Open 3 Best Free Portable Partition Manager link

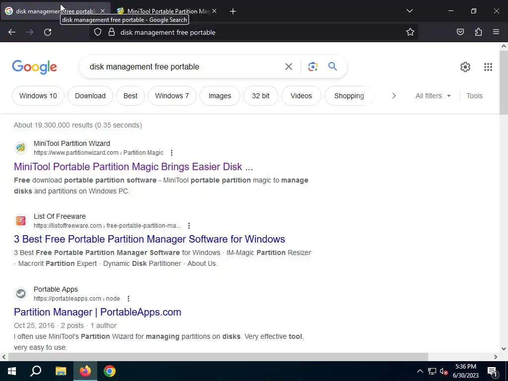tap(149, 239)
